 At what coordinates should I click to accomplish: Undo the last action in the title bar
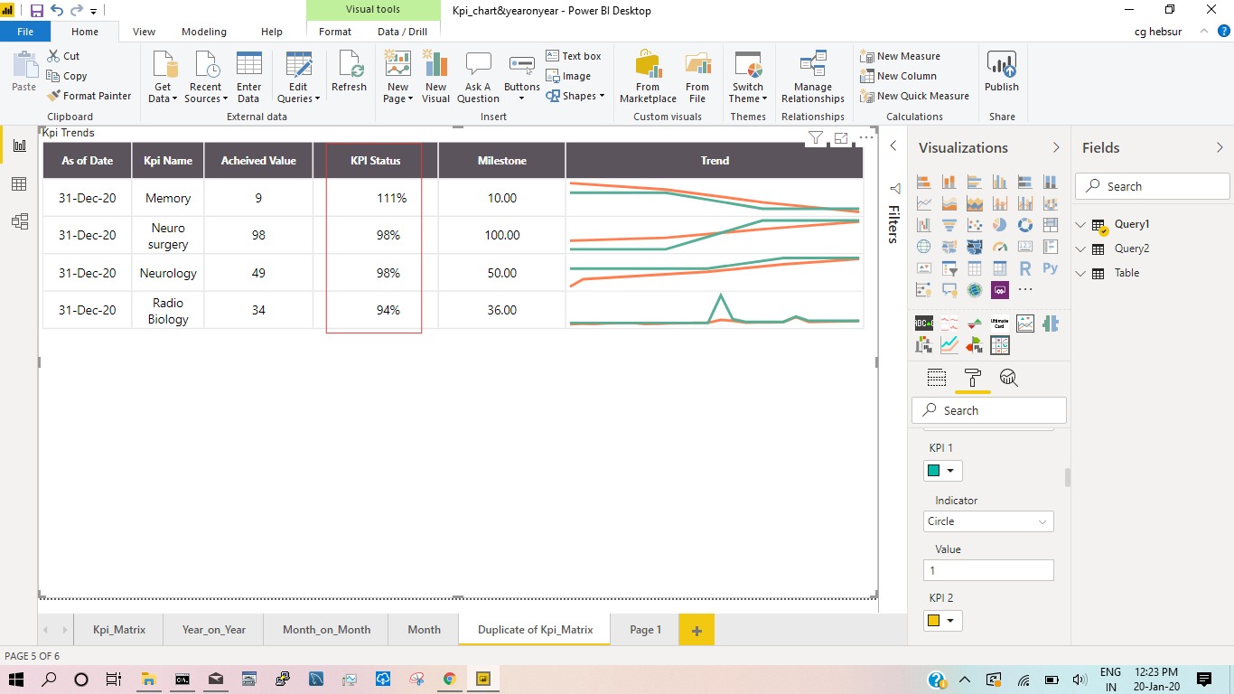[x=57, y=11]
